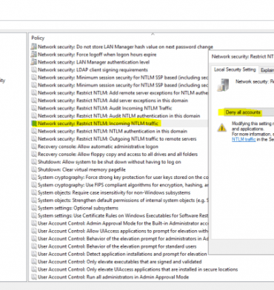Image resolution: width=274 pixels, height=290 pixels.
Task: Click the icon beside Shutdown: Allow system to be shut down
Action: point(34,162)
